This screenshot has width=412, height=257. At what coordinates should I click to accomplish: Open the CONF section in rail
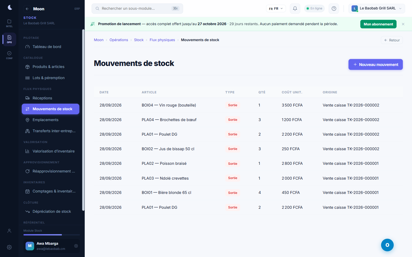pyautogui.click(x=9, y=55)
